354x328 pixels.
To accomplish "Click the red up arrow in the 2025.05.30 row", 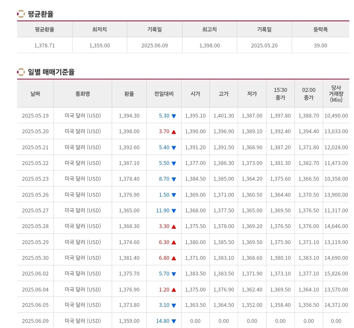I will click(173, 258).
